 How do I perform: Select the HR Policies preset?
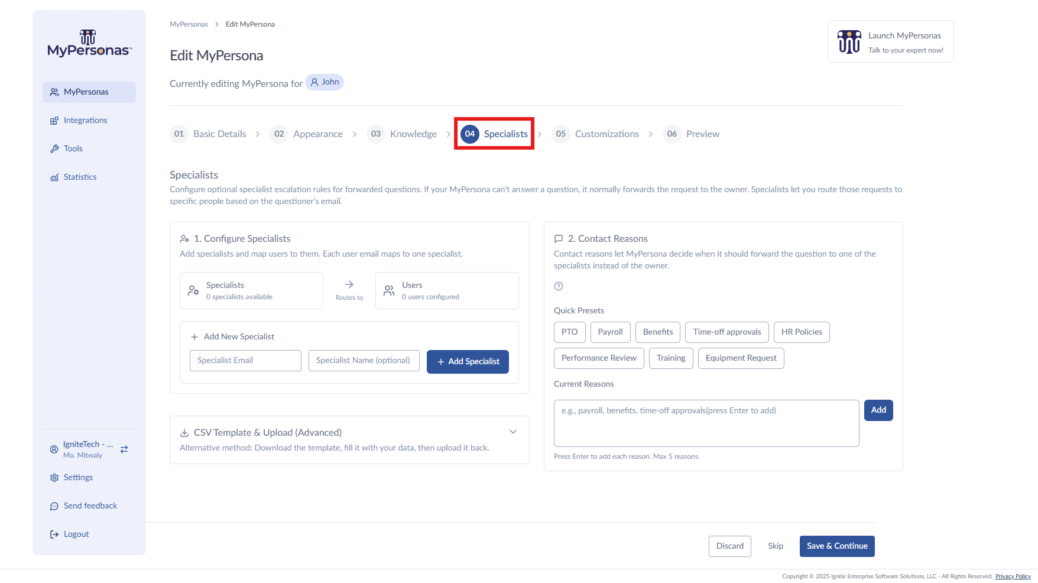click(x=802, y=332)
